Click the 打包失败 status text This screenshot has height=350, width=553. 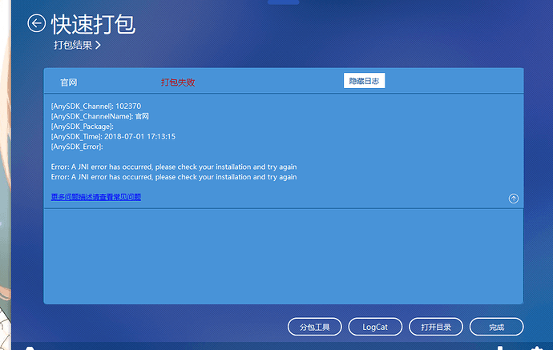(x=178, y=82)
